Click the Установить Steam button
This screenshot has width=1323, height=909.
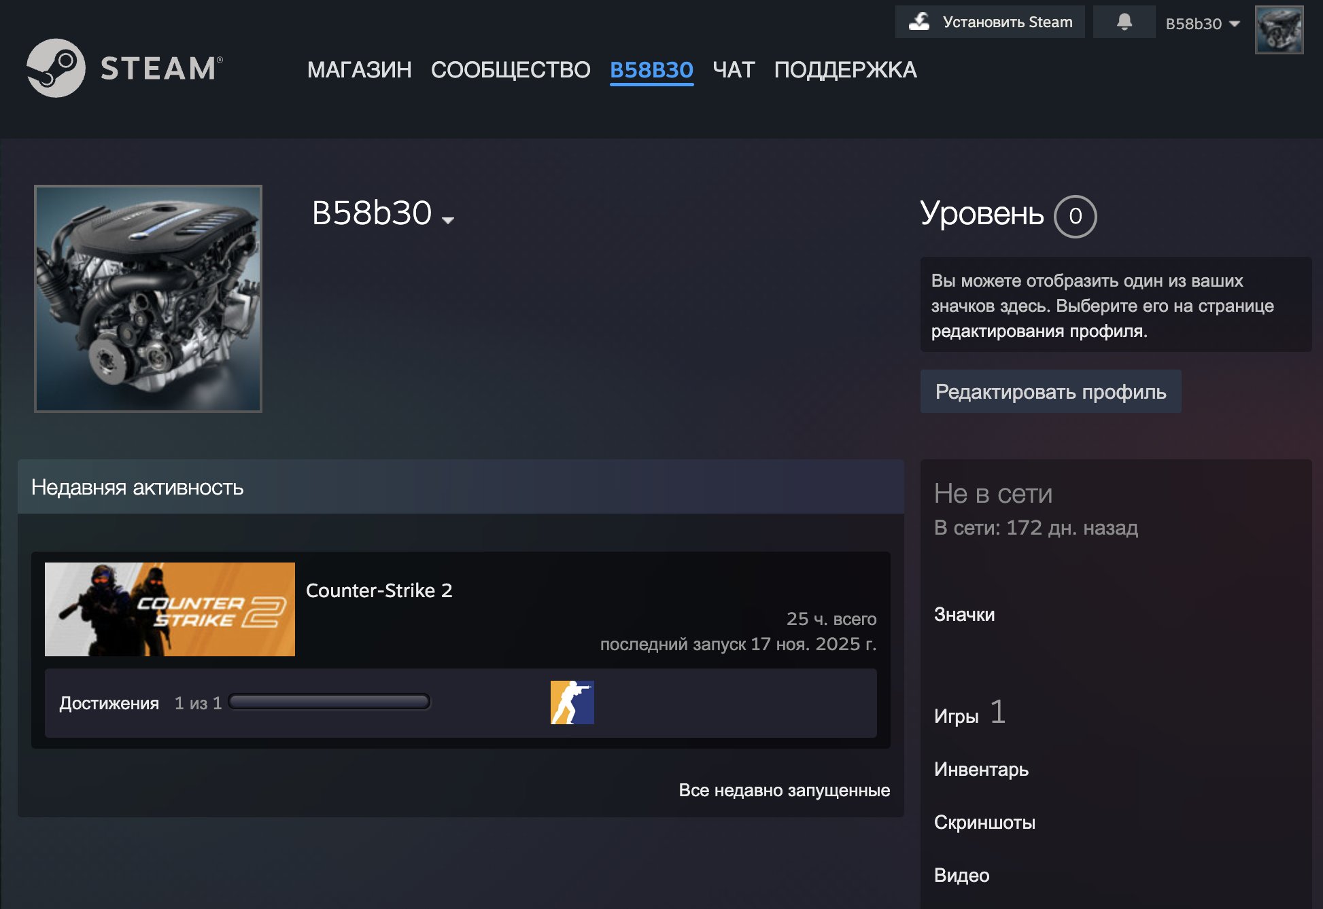tap(990, 22)
